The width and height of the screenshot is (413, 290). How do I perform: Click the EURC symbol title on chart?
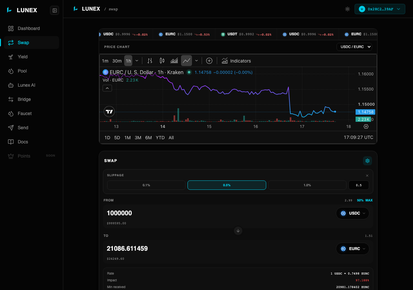(147, 72)
